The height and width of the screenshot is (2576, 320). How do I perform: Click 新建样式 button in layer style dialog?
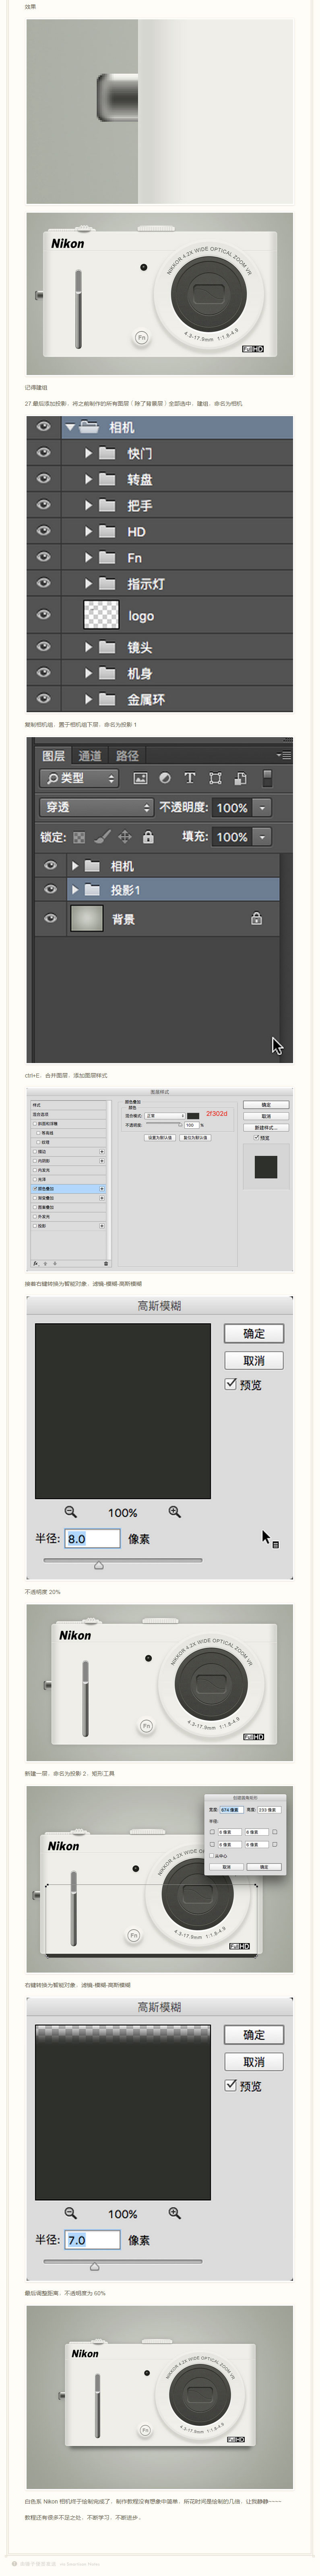point(266,1127)
